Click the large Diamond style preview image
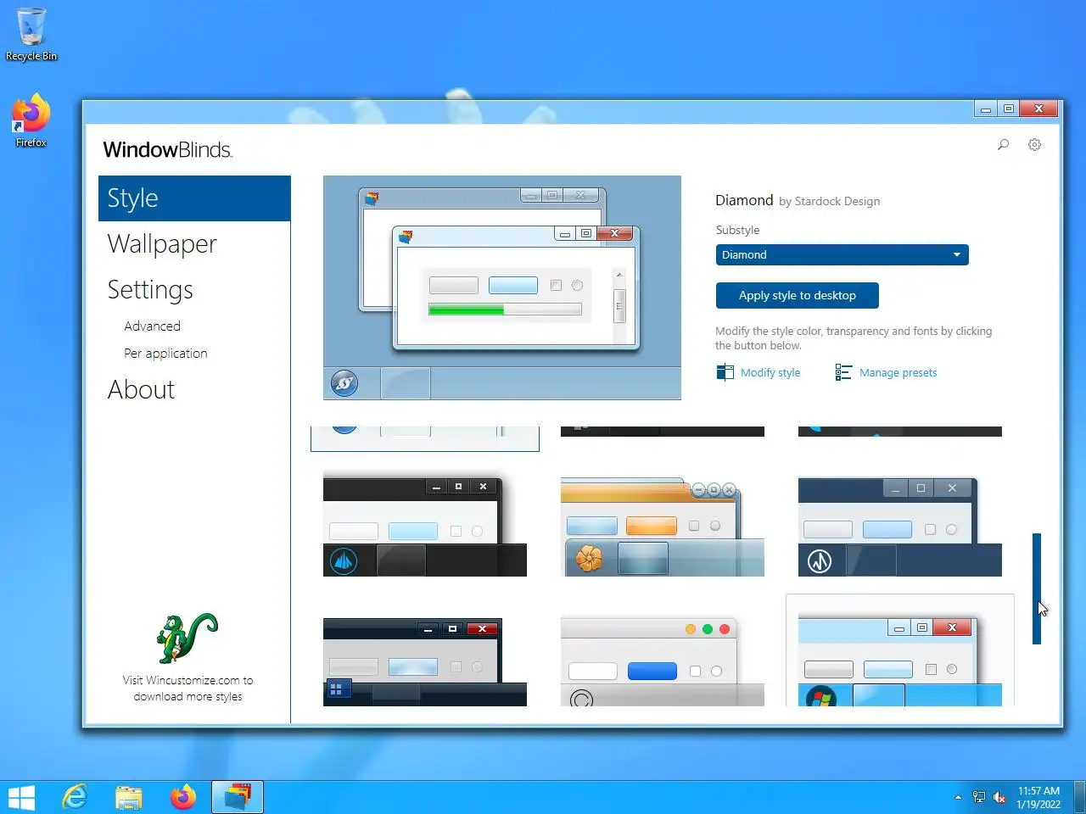 [502, 287]
